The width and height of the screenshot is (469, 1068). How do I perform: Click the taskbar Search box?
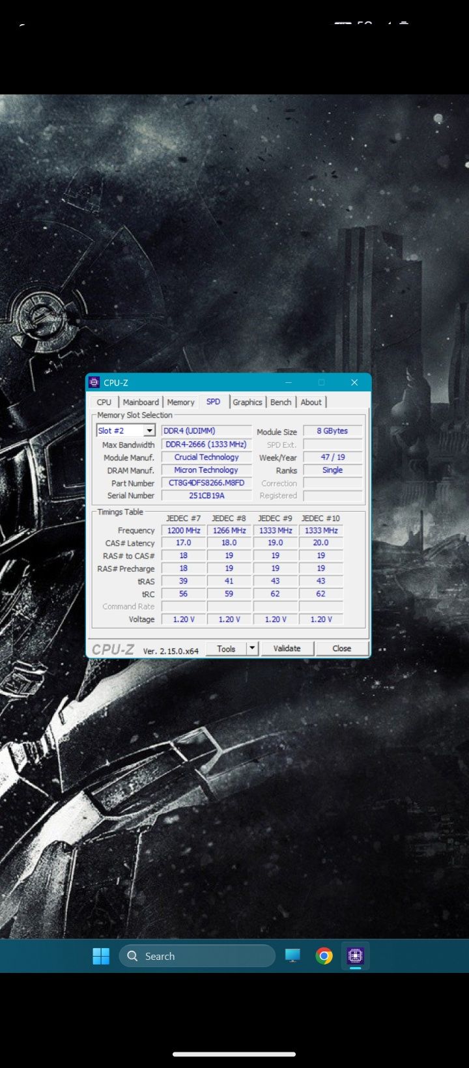tap(197, 956)
